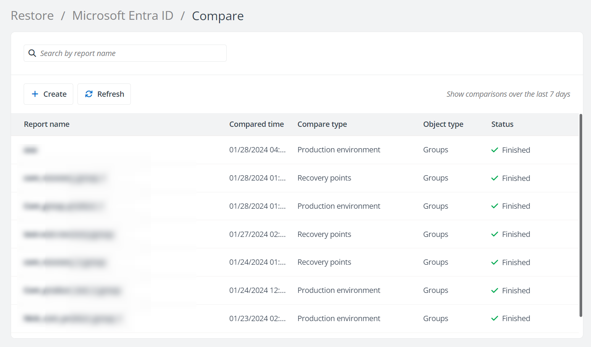Click the checkmark icon on the 01/27/2024 row

tap(494, 234)
